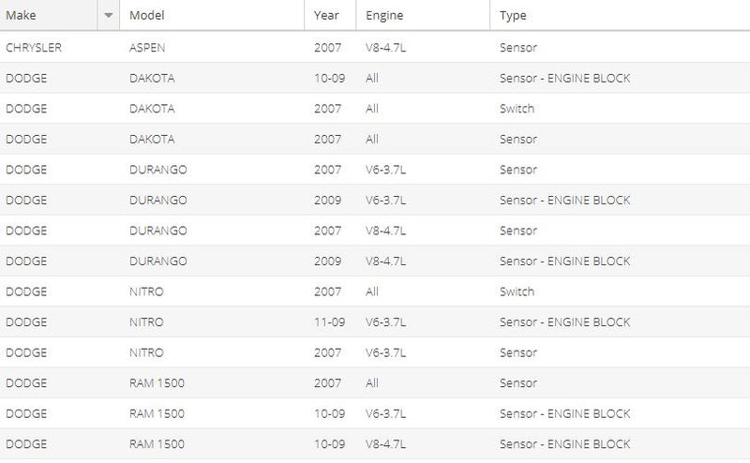
Task: Click the Model column header
Action: click(x=212, y=15)
